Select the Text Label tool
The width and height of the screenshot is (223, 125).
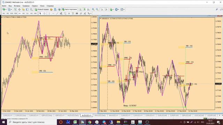73,14
